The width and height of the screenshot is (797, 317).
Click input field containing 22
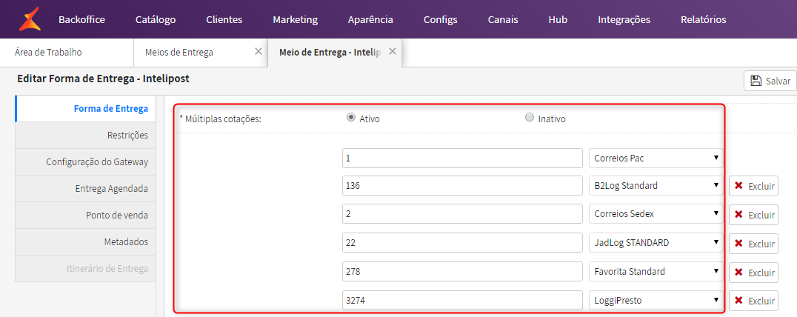pyautogui.click(x=462, y=243)
